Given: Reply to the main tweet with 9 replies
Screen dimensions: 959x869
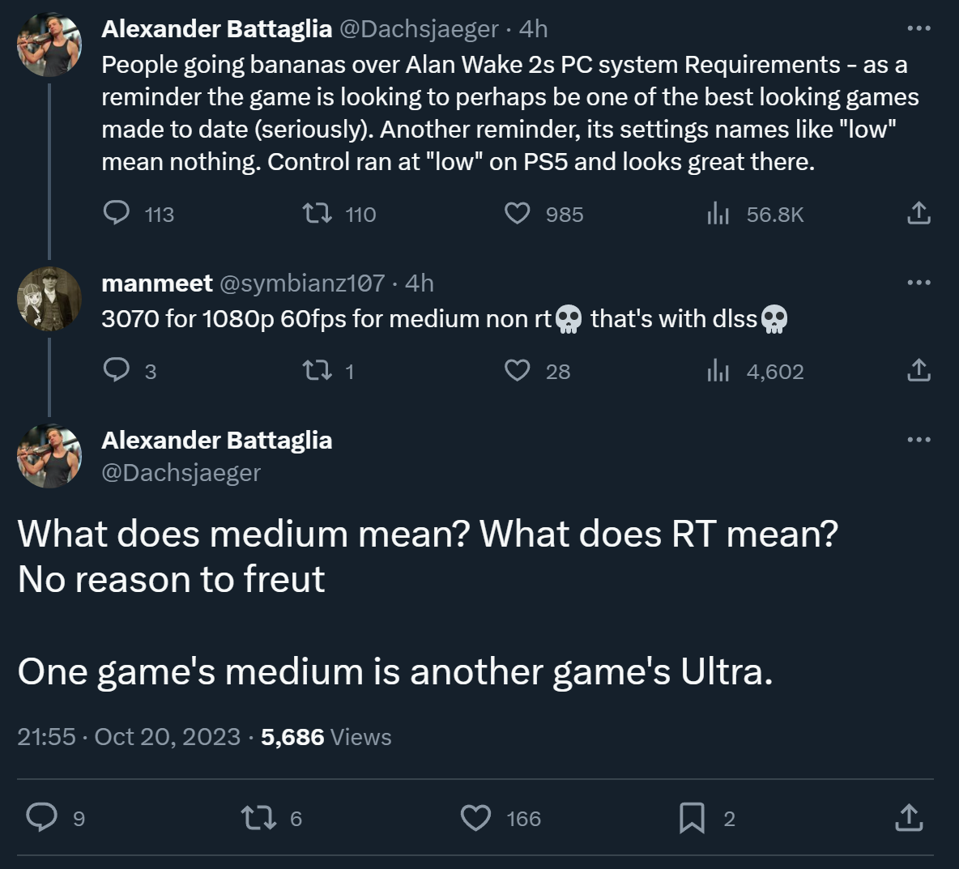Looking at the screenshot, I should point(42,818).
